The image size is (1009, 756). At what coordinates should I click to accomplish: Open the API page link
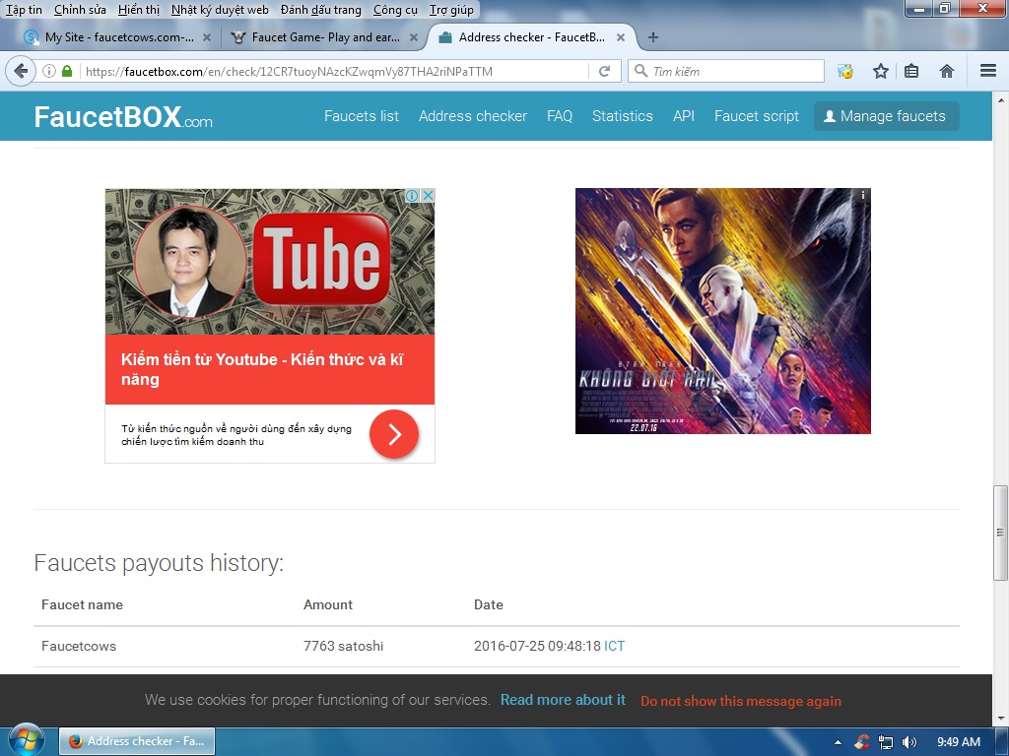[x=684, y=116]
